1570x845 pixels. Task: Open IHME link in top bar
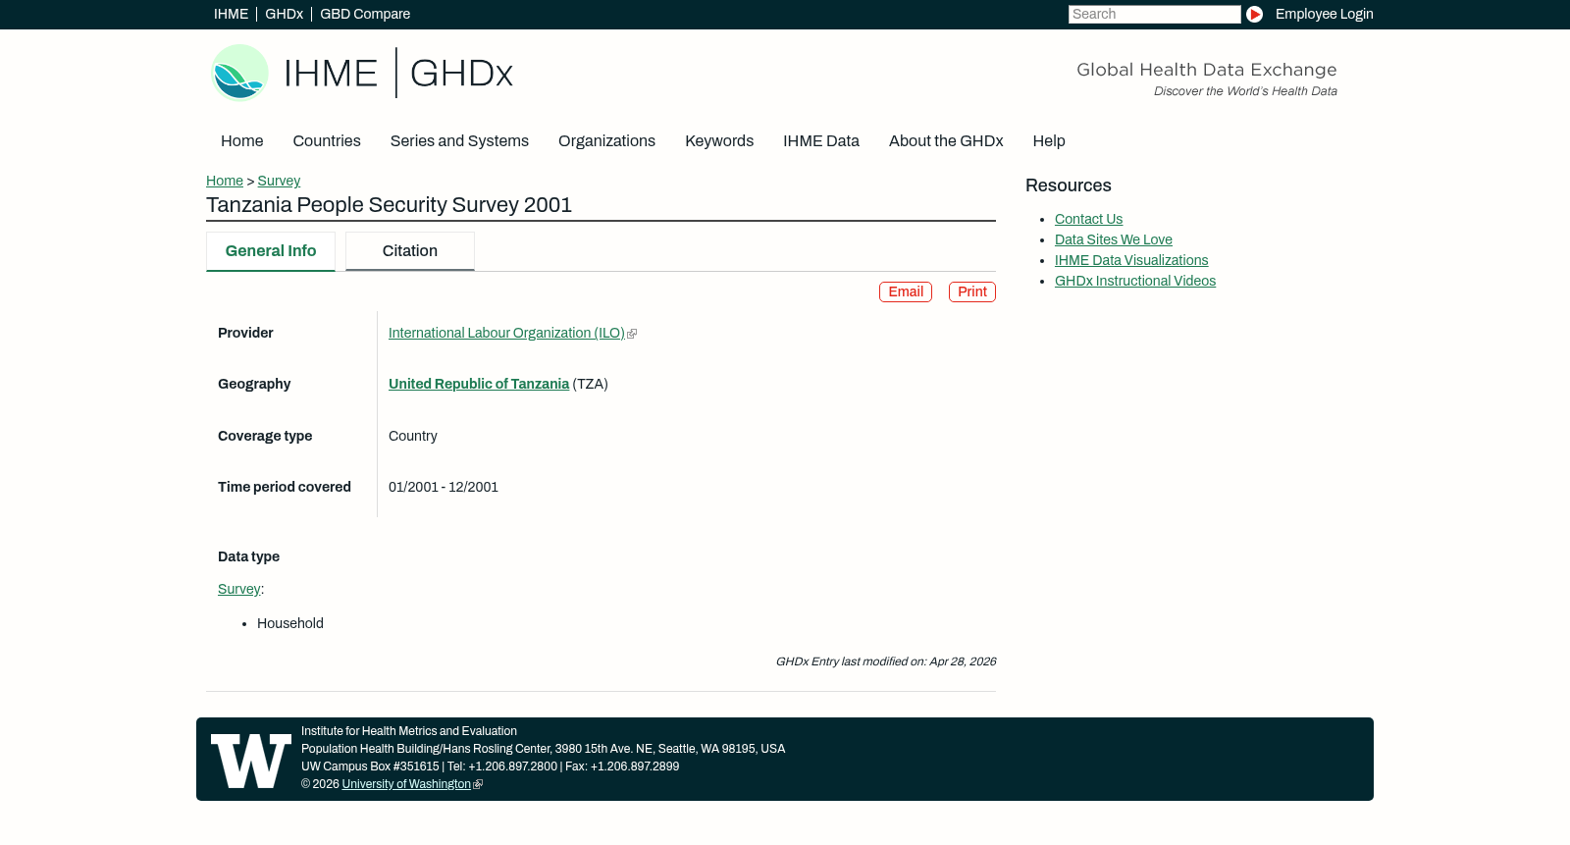click(x=231, y=15)
